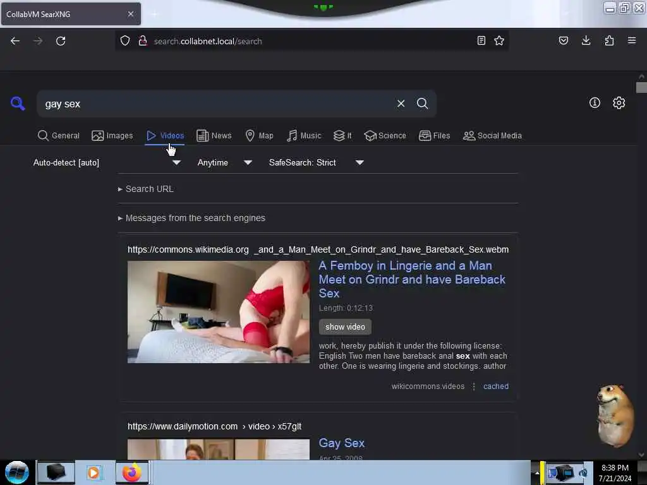Switch to the Social Media category tab
This screenshot has height=485, width=647.
pyautogui.click(x=492, y=136)
